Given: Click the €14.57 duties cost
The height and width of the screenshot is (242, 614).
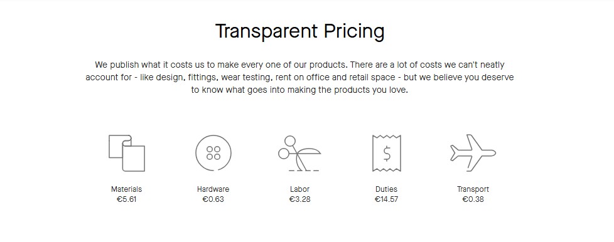Looking at the screenshot, I should pyautogui.click(x=386, y=199).
